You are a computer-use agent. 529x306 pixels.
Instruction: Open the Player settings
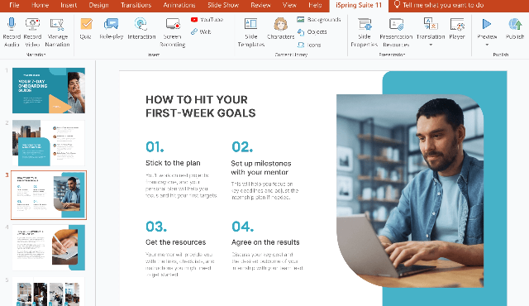click(457, 29)
